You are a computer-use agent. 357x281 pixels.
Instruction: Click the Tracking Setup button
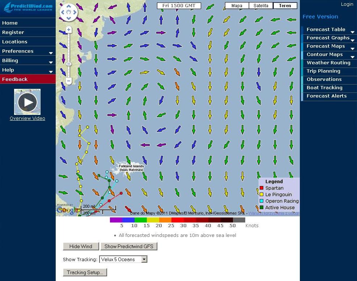[85, 272]
